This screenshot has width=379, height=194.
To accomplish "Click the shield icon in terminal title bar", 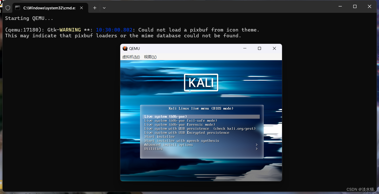I will coord(8,8).
